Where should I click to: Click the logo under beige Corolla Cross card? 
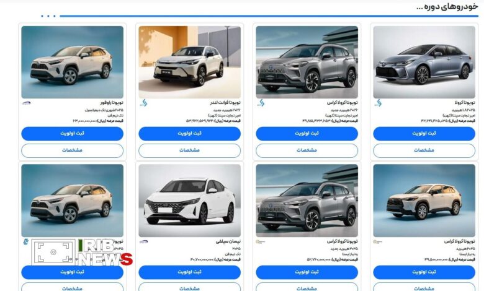point(378,241)
